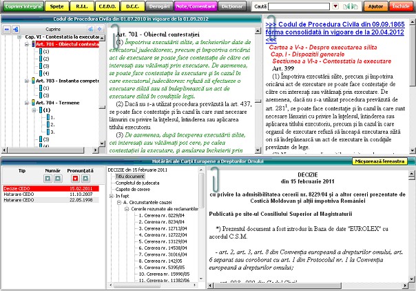Switch to R.I.L. tab
The width and height of the screenshot is (416, 291).
tap(82, 6)
